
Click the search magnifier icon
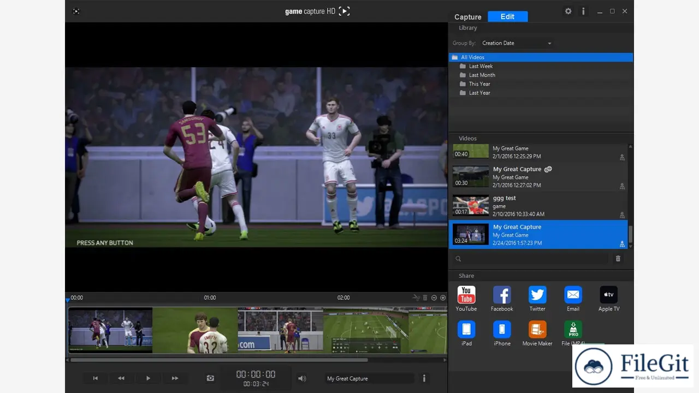click(458, 259)
